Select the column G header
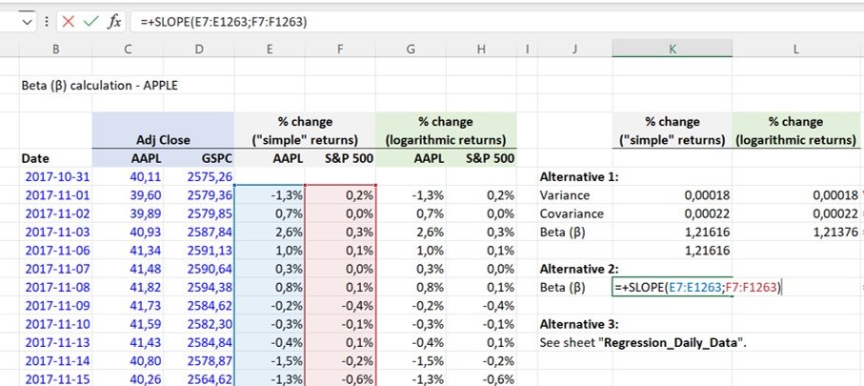 coord(411,49)
